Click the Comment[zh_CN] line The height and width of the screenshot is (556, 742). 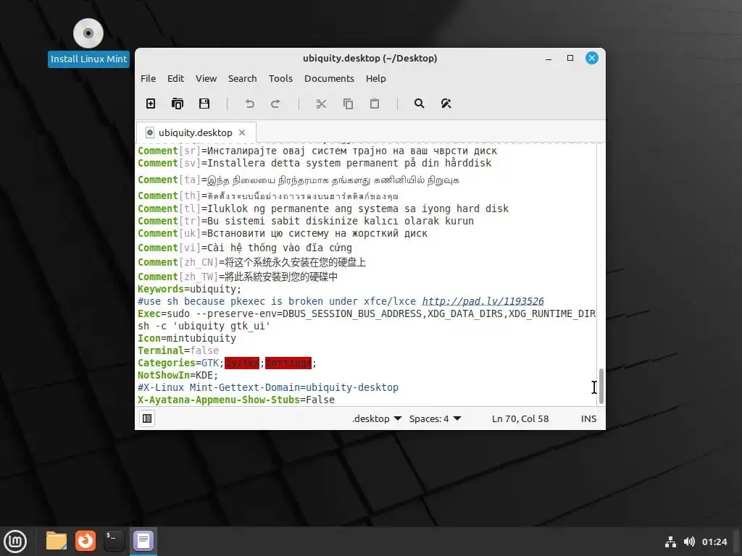click(251, 262)
